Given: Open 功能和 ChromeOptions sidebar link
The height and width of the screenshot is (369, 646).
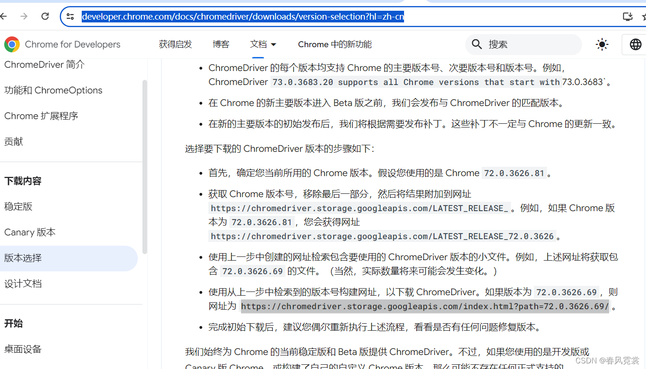Looking at the screenshot, I should click(53, 90).
